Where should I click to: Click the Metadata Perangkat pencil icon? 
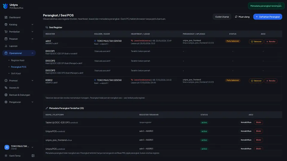(x=47, y=108)
